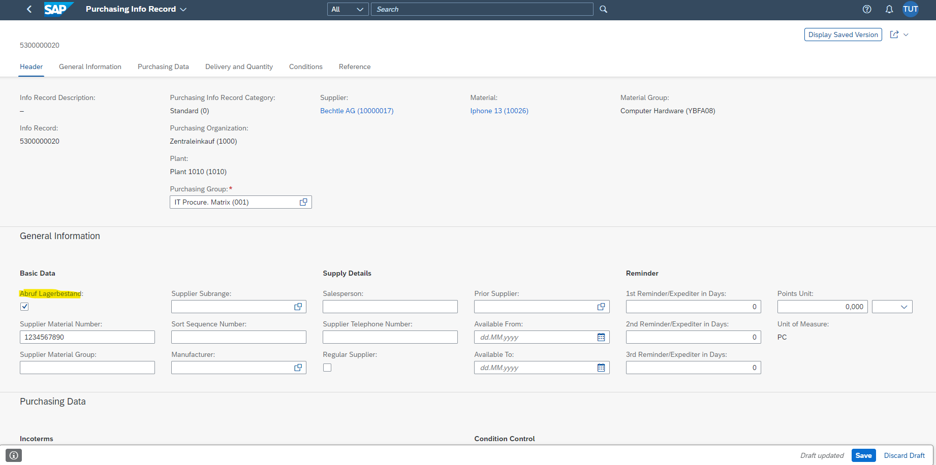The height and width of the screenshot is (465, 936).
Task: Open notifications bell
Action: point(889,9)
